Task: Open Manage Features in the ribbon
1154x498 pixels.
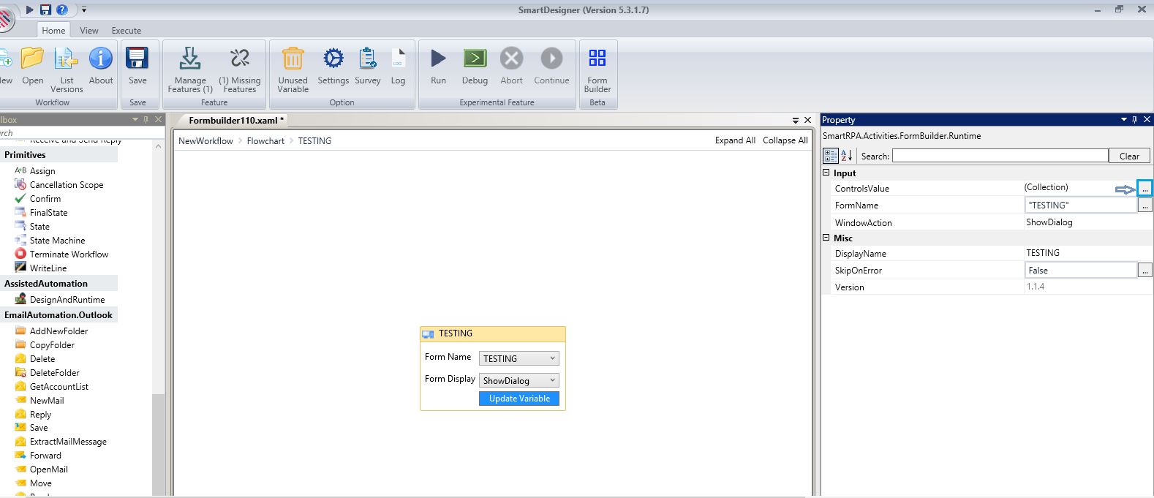Action: (x=189, y=59)
